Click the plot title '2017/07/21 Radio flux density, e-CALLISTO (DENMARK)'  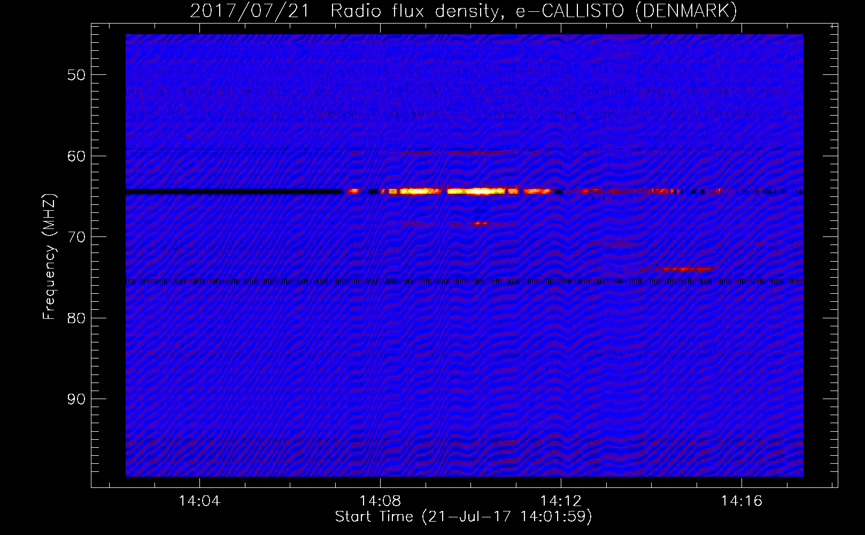coord(464,11)
